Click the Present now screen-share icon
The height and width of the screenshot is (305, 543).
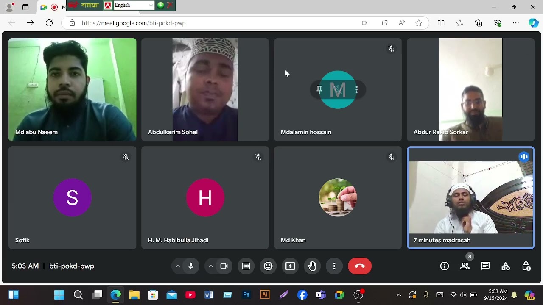tap(290, 266)
